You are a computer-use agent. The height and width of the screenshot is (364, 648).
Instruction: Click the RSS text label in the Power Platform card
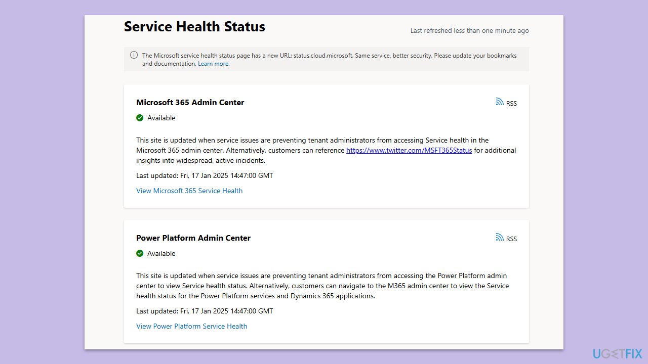pyautogui.click(x=511, y=239)
